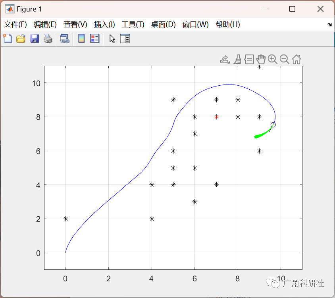Open the 帮助(H) menu
The width and height of the screenshot is (335, 298).
[228, 25]
